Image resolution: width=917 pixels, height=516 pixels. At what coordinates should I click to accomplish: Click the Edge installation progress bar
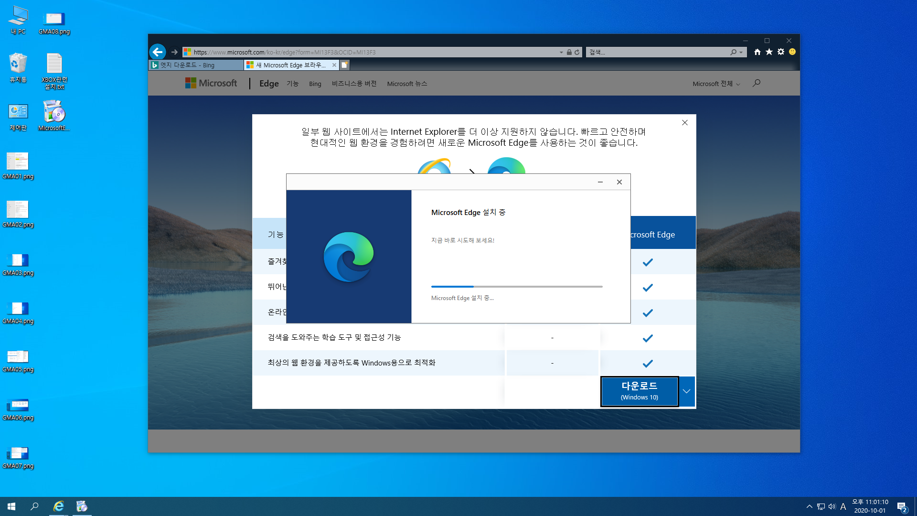coord(517,287)
